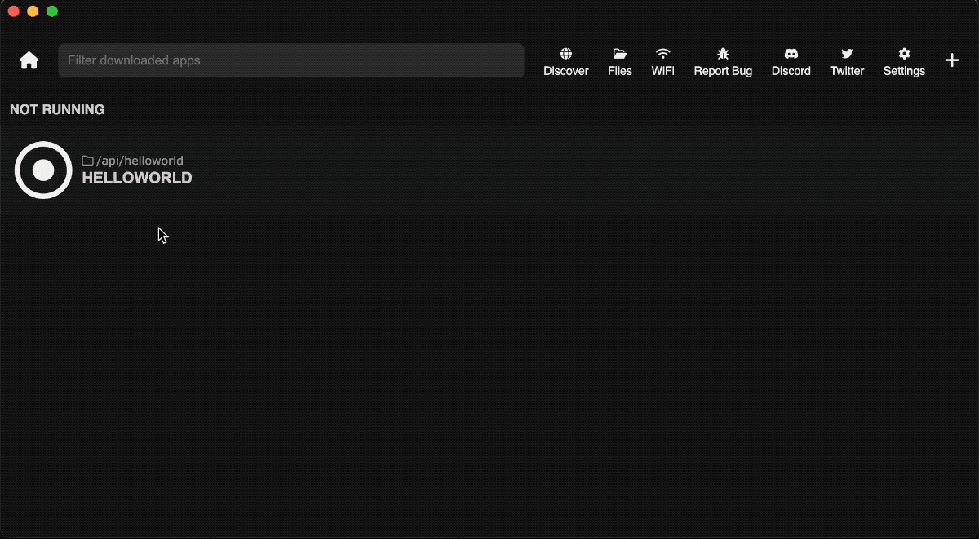
Task: Click the Settings gear label
Action: coord(904,71)
